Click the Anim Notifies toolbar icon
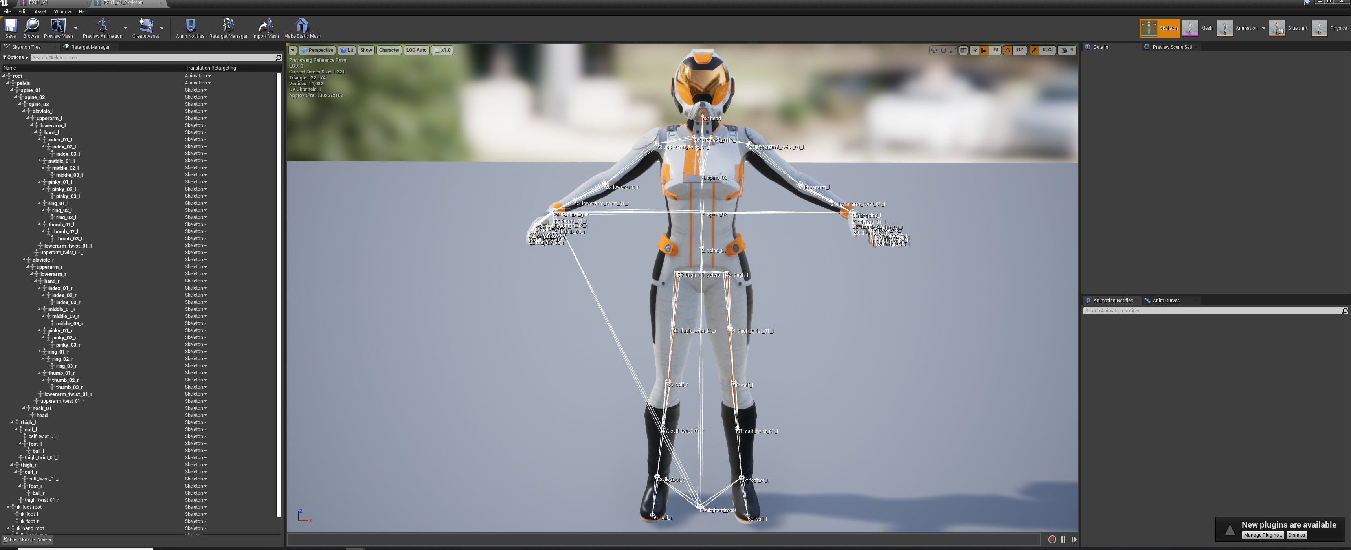 click(x=190, y=26)
